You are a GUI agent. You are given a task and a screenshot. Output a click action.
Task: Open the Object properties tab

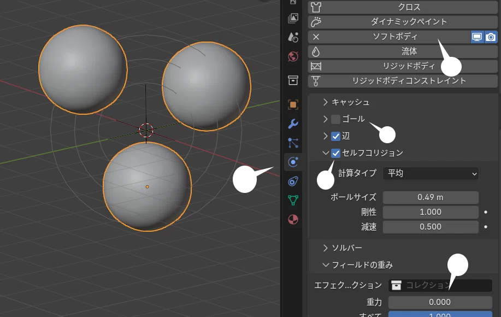point(293,104)
